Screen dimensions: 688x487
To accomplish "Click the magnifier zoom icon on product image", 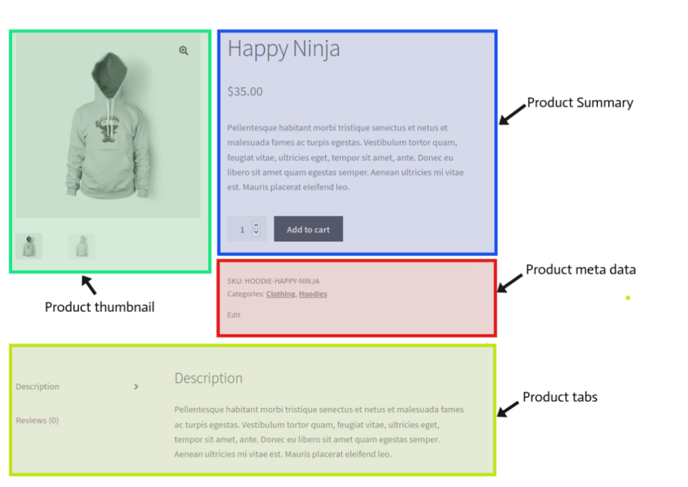I will pos(184,51).
